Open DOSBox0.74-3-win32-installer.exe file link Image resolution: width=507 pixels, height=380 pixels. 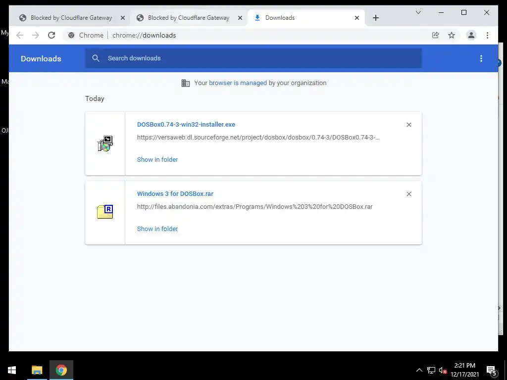186,124
